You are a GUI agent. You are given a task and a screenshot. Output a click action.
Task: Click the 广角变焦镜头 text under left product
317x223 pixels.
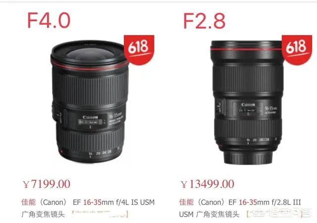coord(43,214)
